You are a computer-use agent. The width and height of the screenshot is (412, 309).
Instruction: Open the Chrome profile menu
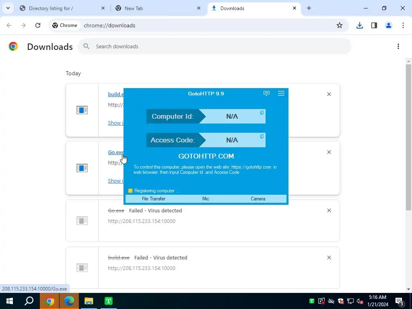[389, 25]
